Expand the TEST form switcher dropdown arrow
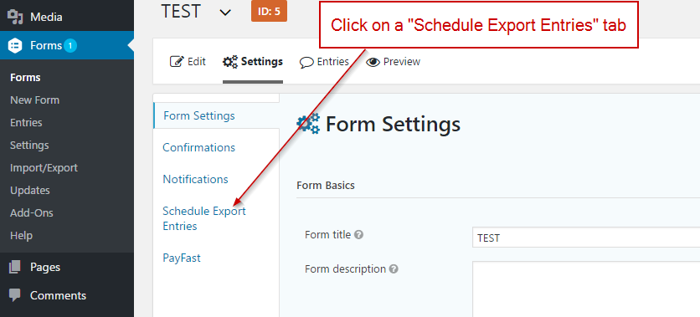This screenshot has height=317, width=700. [x=225, y=13]
